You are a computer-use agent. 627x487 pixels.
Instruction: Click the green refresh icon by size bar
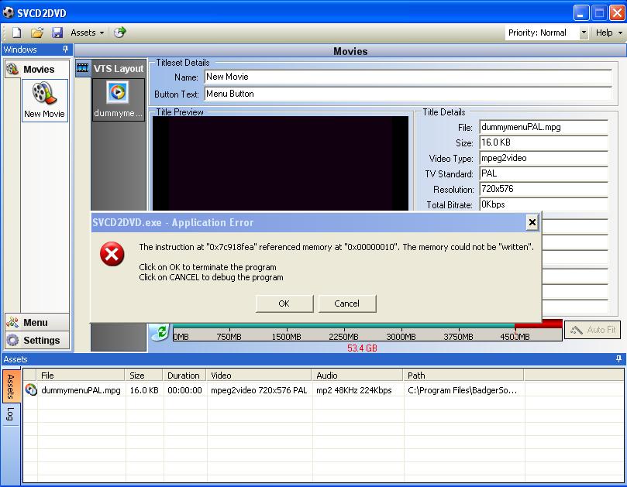[160, 331]
